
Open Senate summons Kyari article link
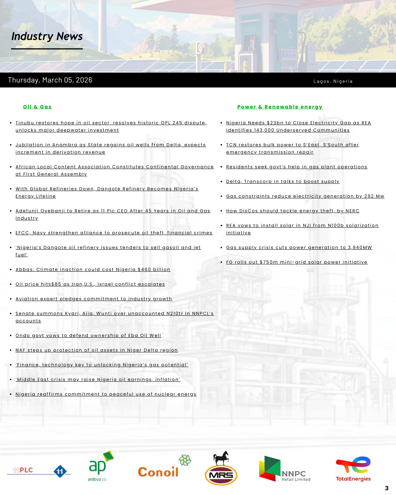click(114, 313)
